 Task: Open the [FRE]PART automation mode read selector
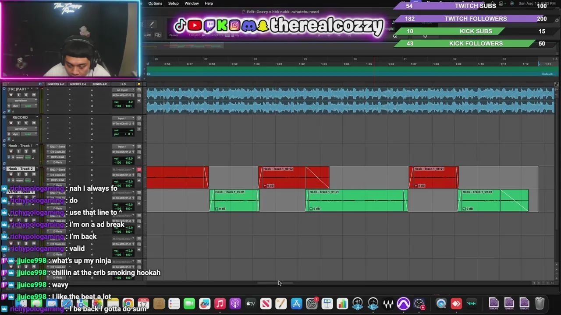[x=29, y=106]
